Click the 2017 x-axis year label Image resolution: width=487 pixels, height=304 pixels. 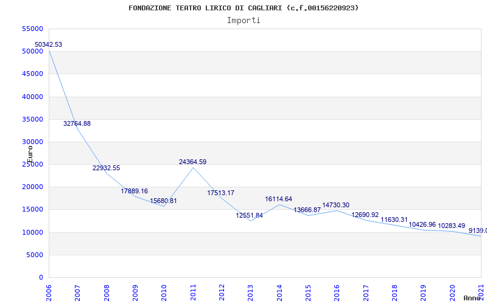pyautogui.click(x=366, y=293)
